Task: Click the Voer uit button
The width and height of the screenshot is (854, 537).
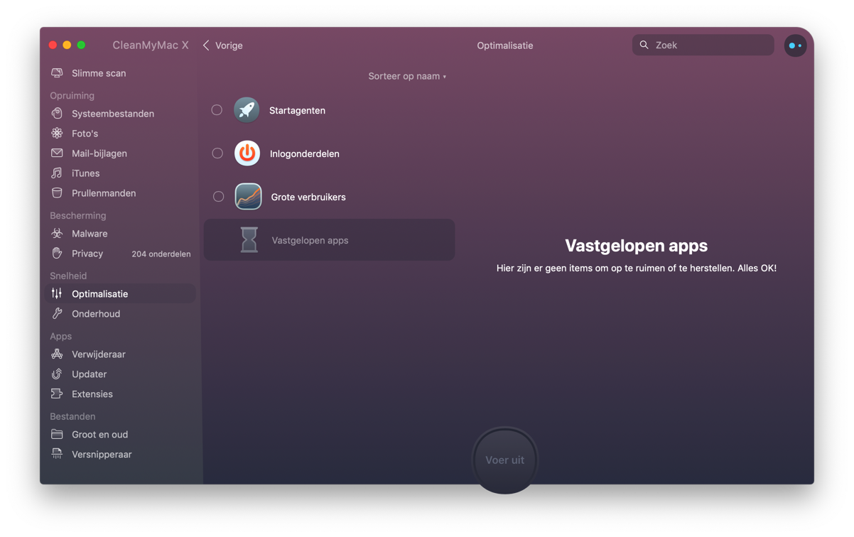Action: 505,460
